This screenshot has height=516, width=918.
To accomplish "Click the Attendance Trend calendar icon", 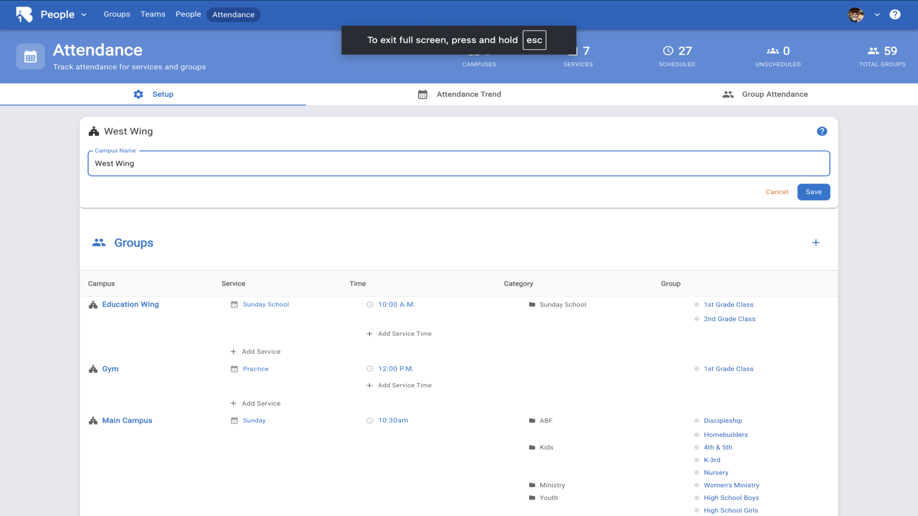I will coord(423,95).
